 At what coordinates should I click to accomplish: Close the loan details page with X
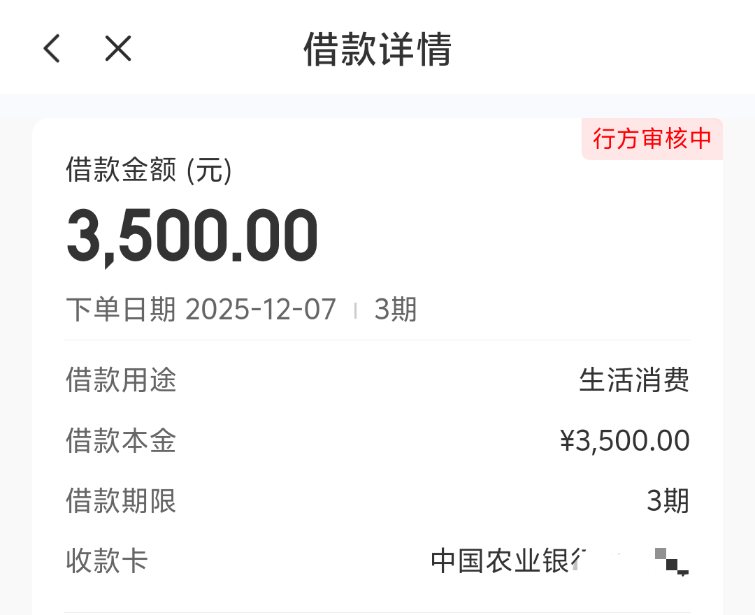[118, 49]
